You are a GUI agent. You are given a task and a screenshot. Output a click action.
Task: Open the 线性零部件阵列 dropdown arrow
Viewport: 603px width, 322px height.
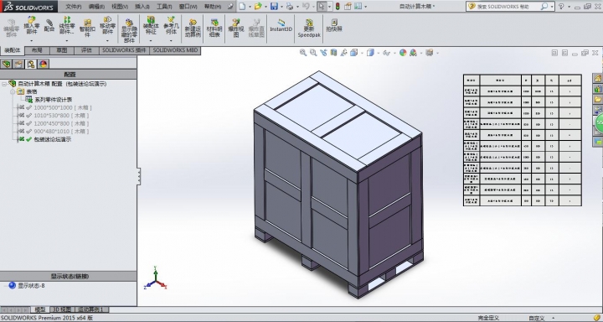[x=67, y=40]
